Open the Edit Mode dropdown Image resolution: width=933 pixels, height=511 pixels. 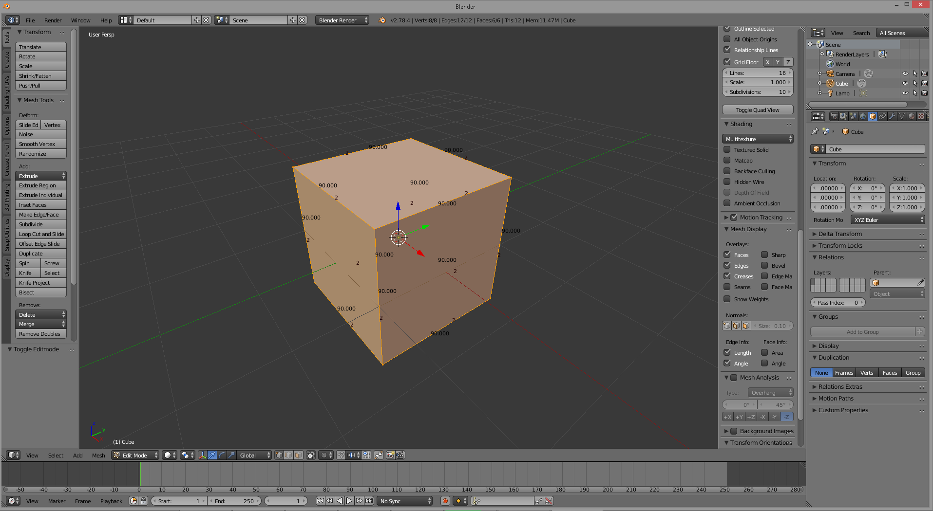point(135,455)
